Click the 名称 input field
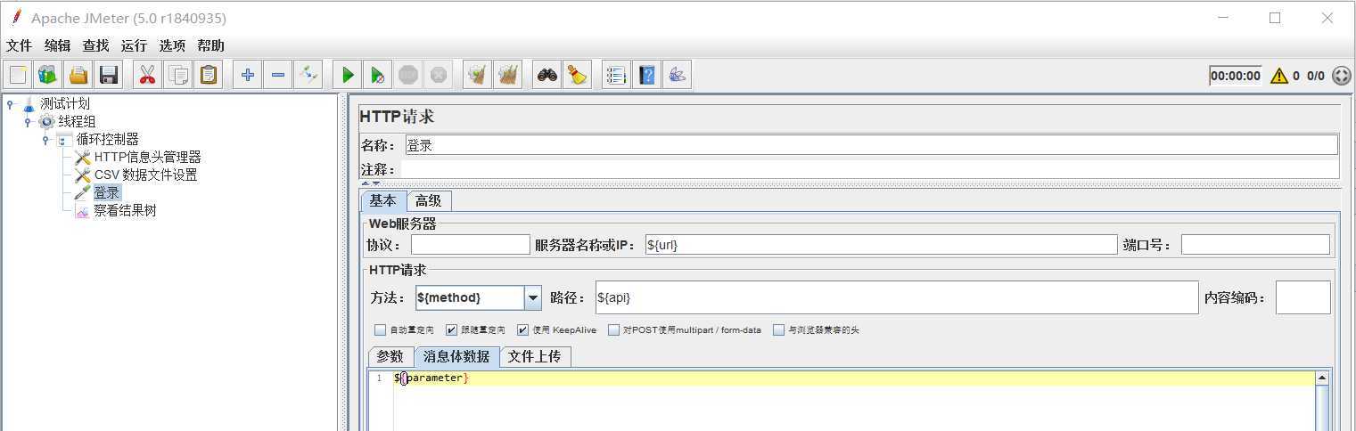1356x431 pixels. (x=871, y=144)
